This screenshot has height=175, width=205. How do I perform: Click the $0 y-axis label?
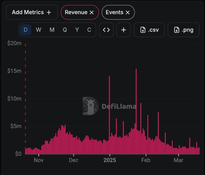[x=18, y=154]
